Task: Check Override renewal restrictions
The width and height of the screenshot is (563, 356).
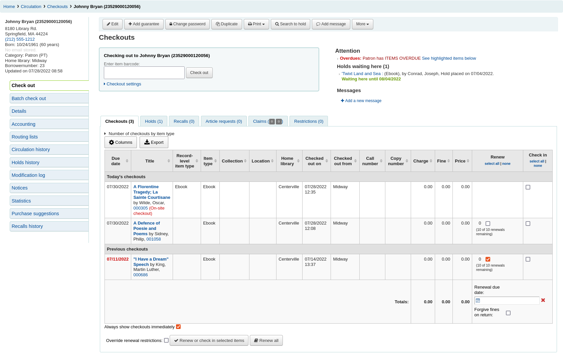Action: 166,340
